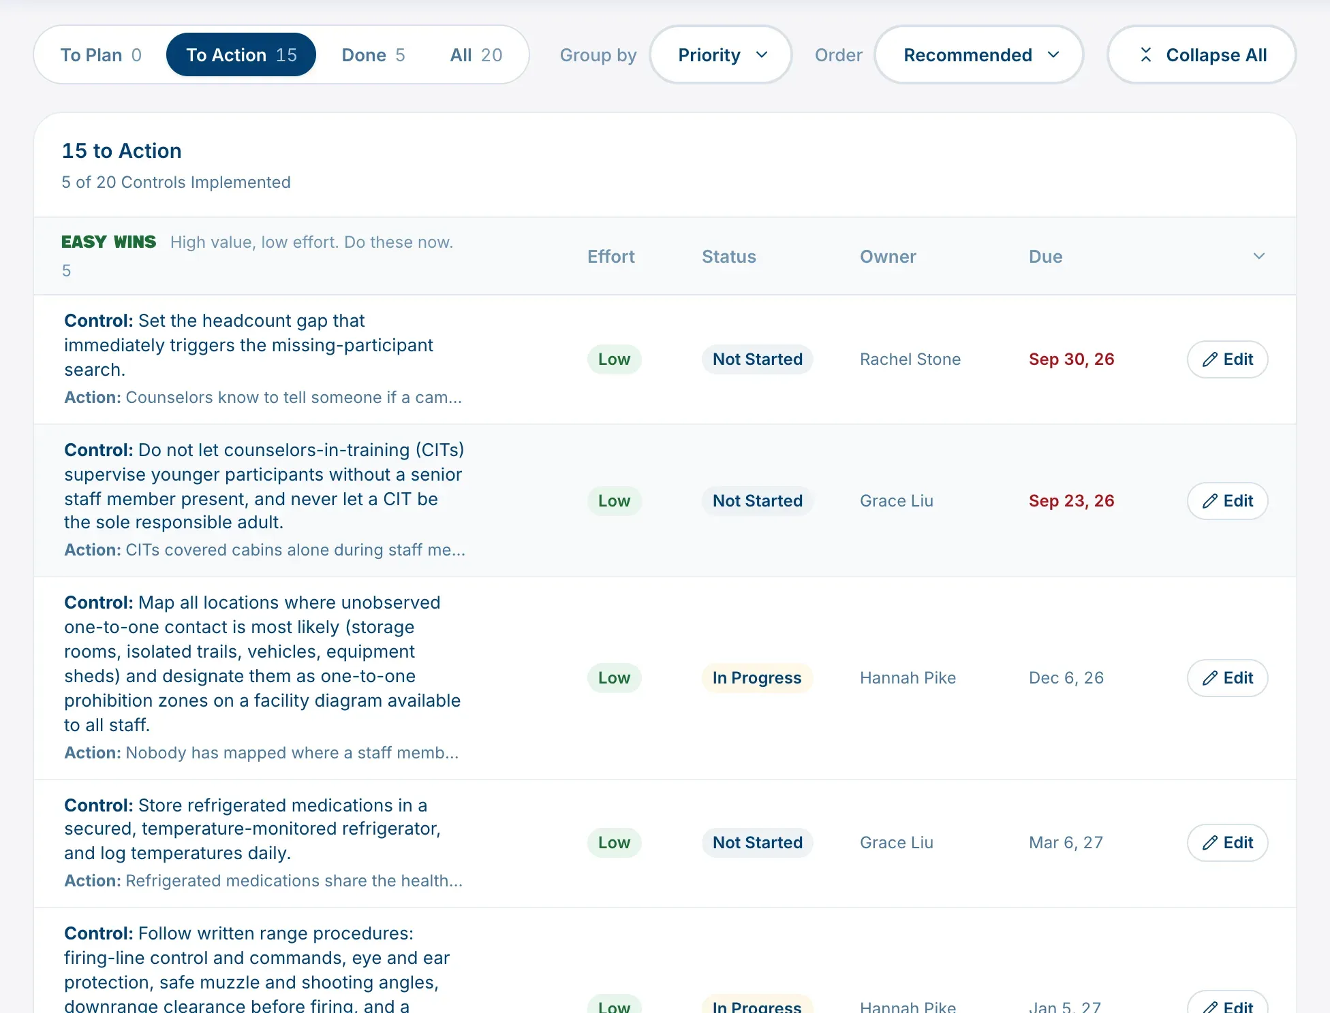Click Low effort badge in Dec 6 row
The height and width of the screenshot is (1013, 1330).
(614, 678)
